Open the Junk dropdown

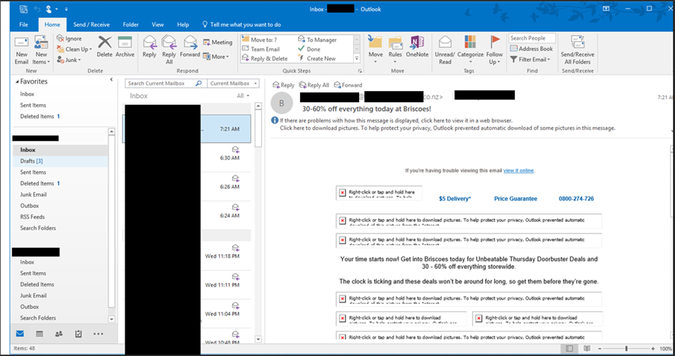tap(69, 60)
